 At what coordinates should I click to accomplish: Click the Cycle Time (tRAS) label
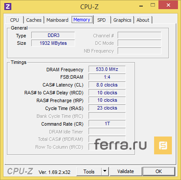coord(64,108)
